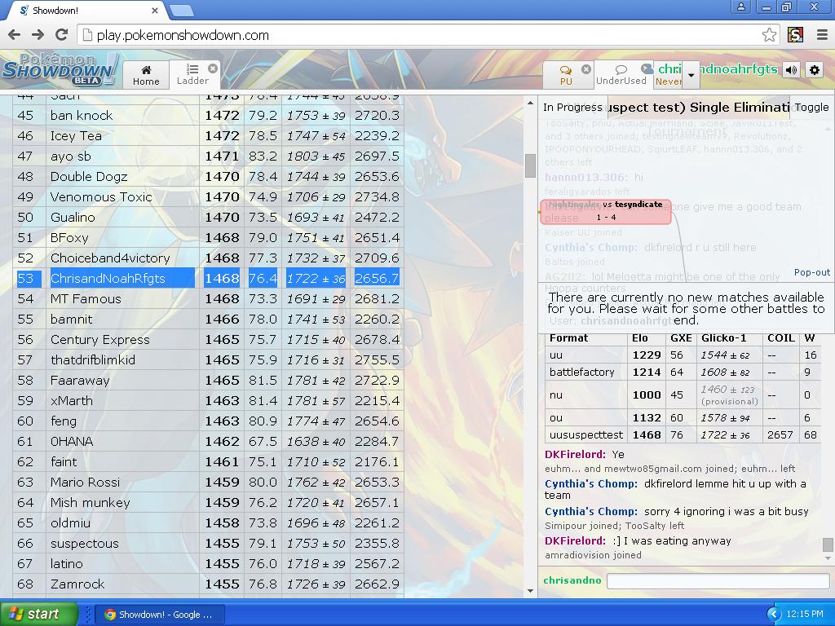Mute sound with the speaker icon
This screenshot has width=835, height=626.
[792, 70]
